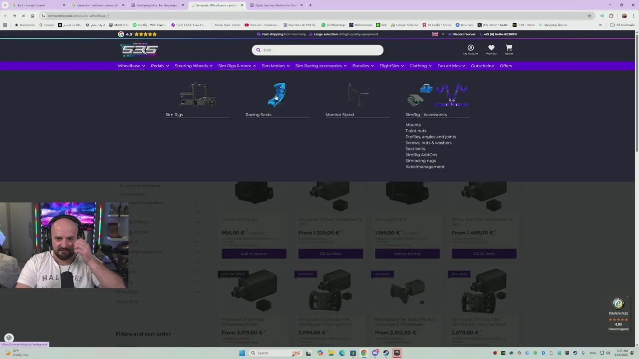Expand the Bundles menu

363,66
